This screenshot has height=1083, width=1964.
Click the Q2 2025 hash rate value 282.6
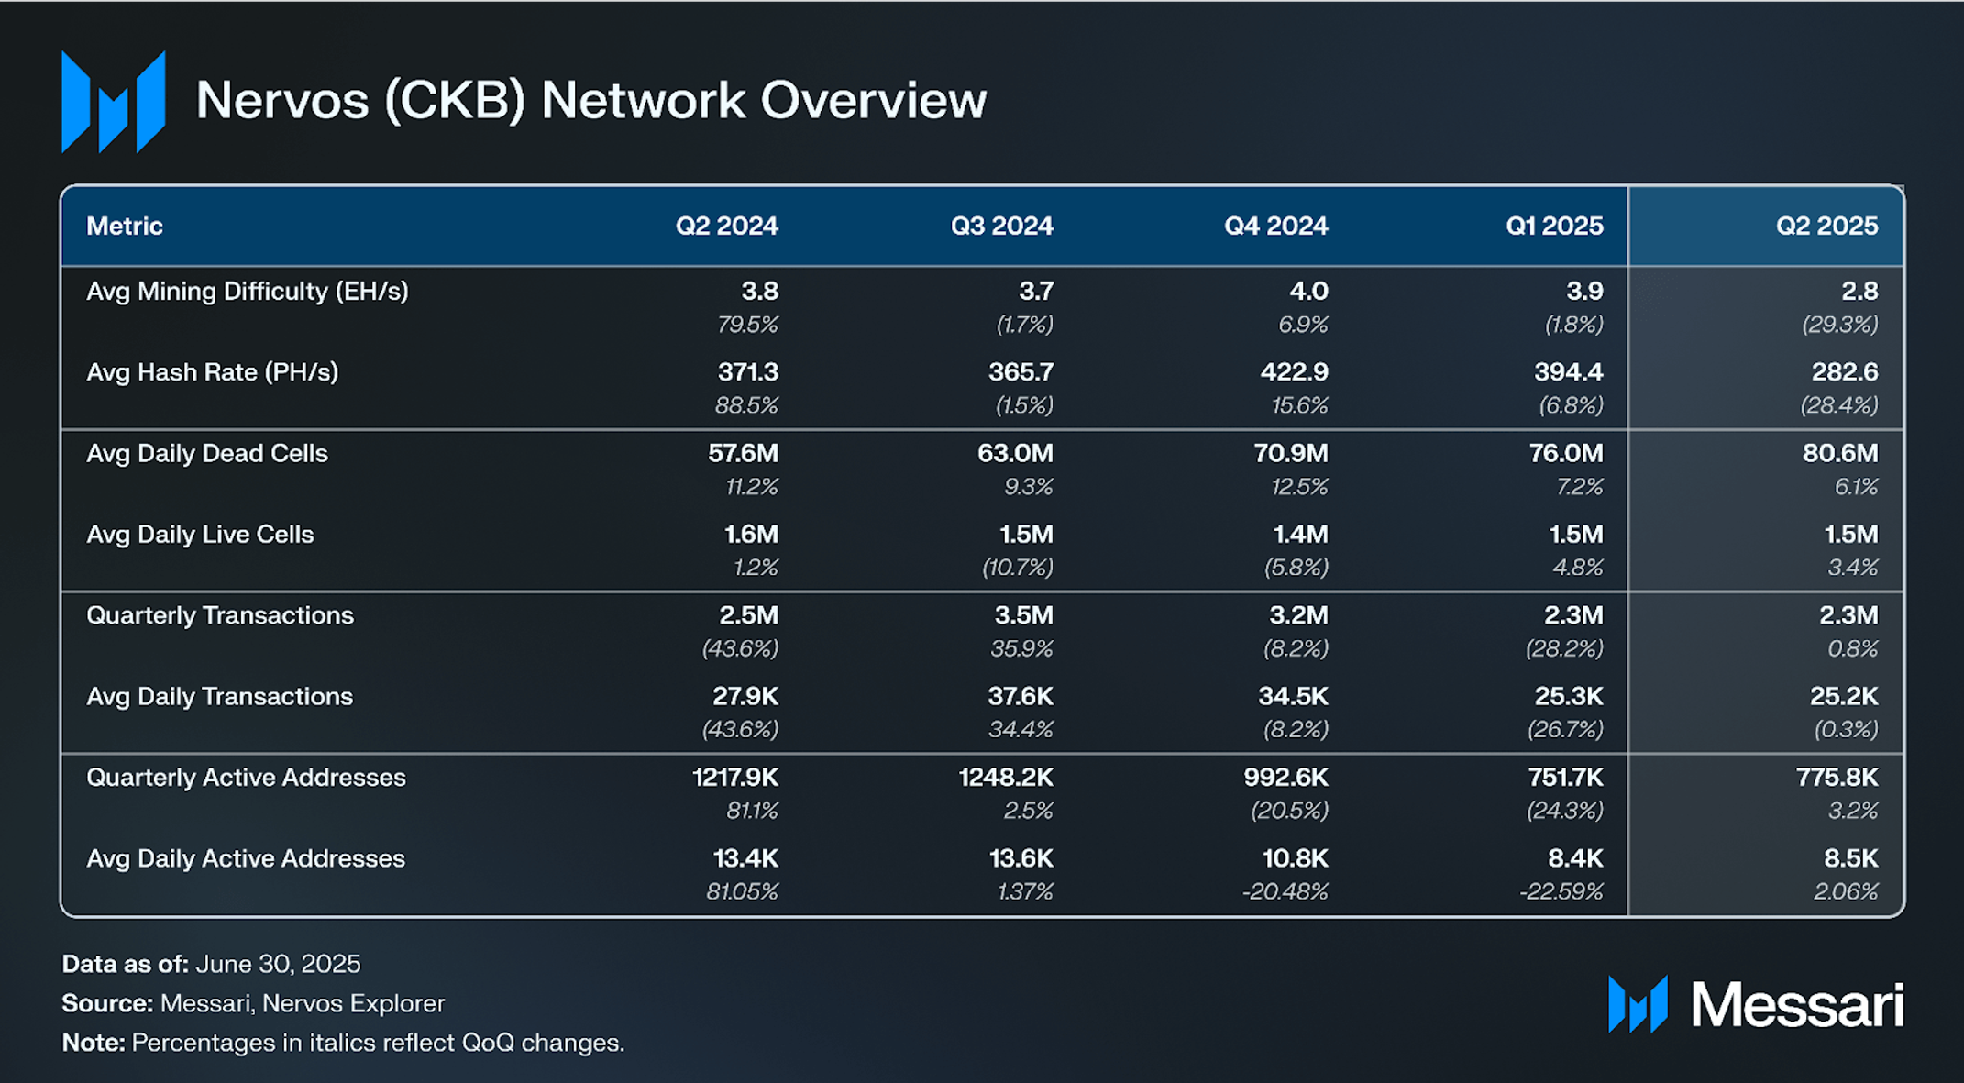point(1845,372)
